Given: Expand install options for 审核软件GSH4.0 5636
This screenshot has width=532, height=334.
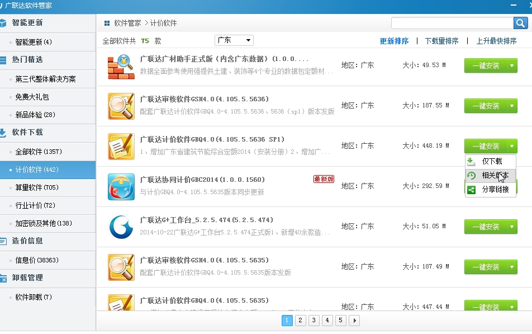Looking at the screenshot, I should point(512,106).
